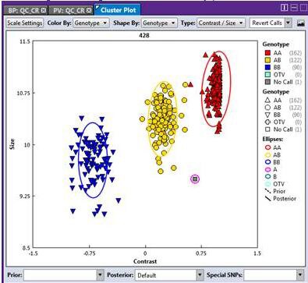Image resolution: width=308 pixels, height=283 pixels.
Task: Select the gray No Call sample point
Action: [x=195, y=179]
